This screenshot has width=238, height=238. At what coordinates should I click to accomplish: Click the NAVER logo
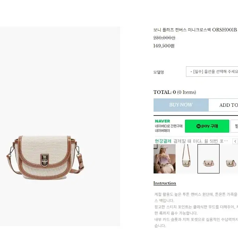coord(162,121)
